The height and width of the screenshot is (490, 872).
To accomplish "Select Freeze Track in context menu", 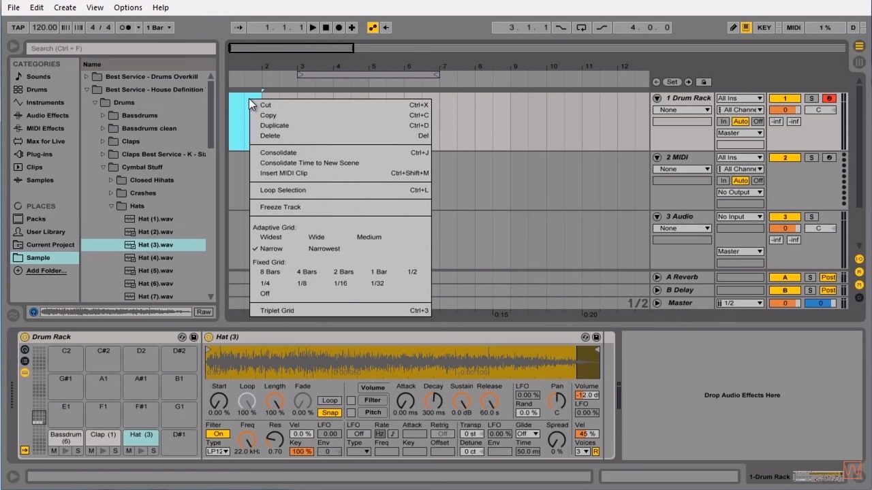I will click(280, 207).
